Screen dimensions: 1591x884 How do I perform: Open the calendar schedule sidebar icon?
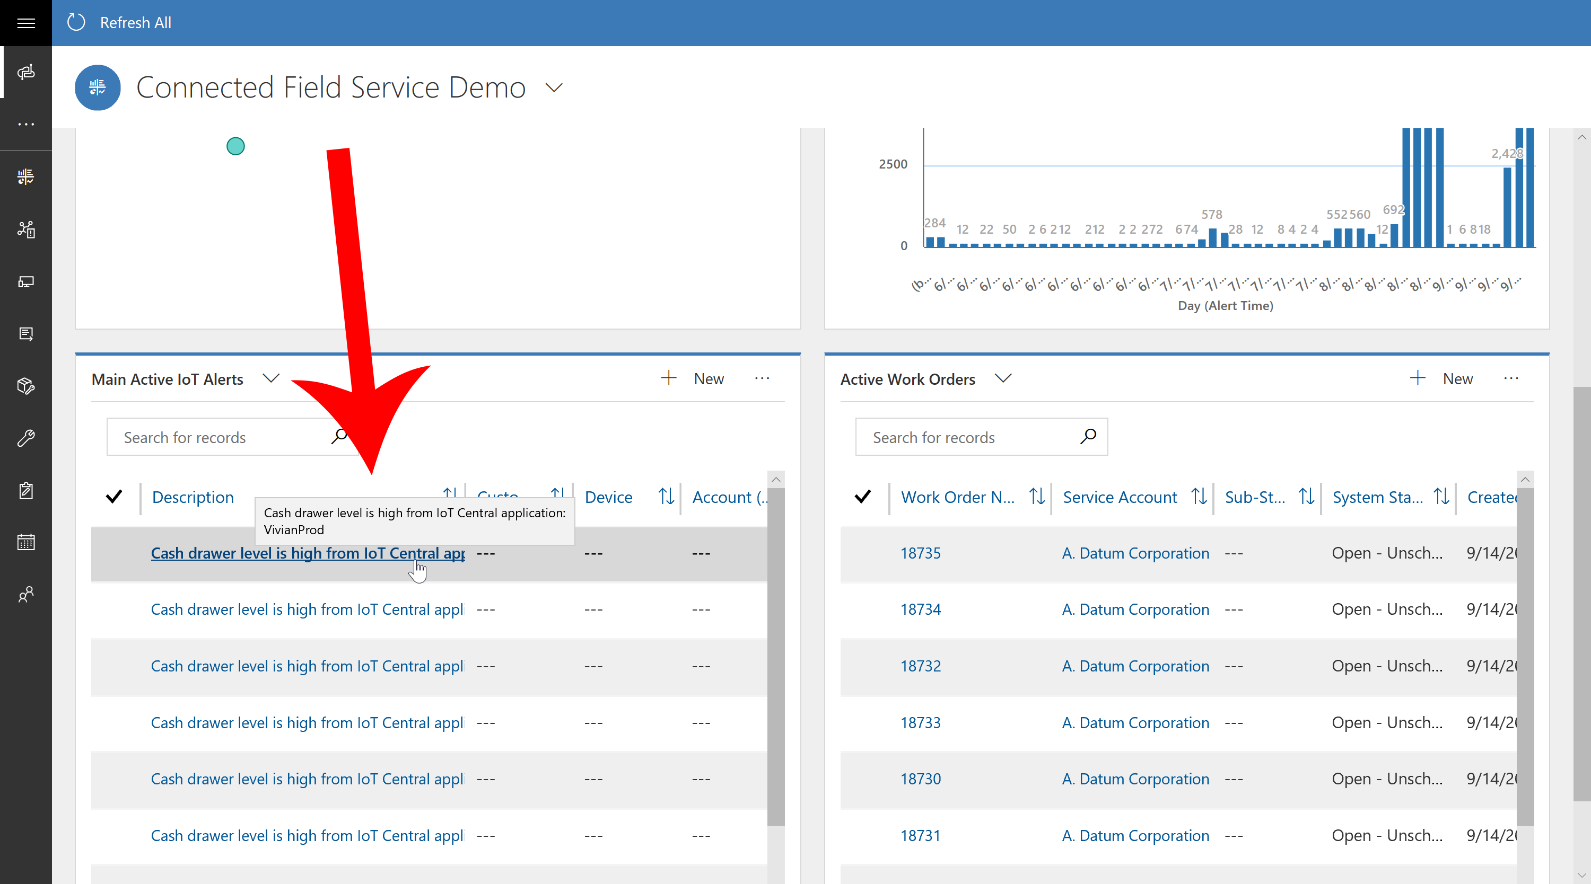(26, 543)
